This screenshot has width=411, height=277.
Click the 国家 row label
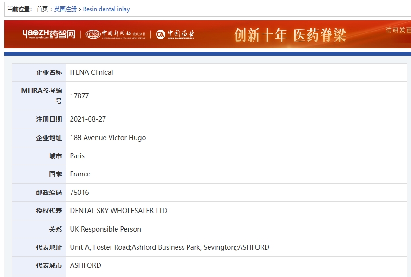point(55,174)
